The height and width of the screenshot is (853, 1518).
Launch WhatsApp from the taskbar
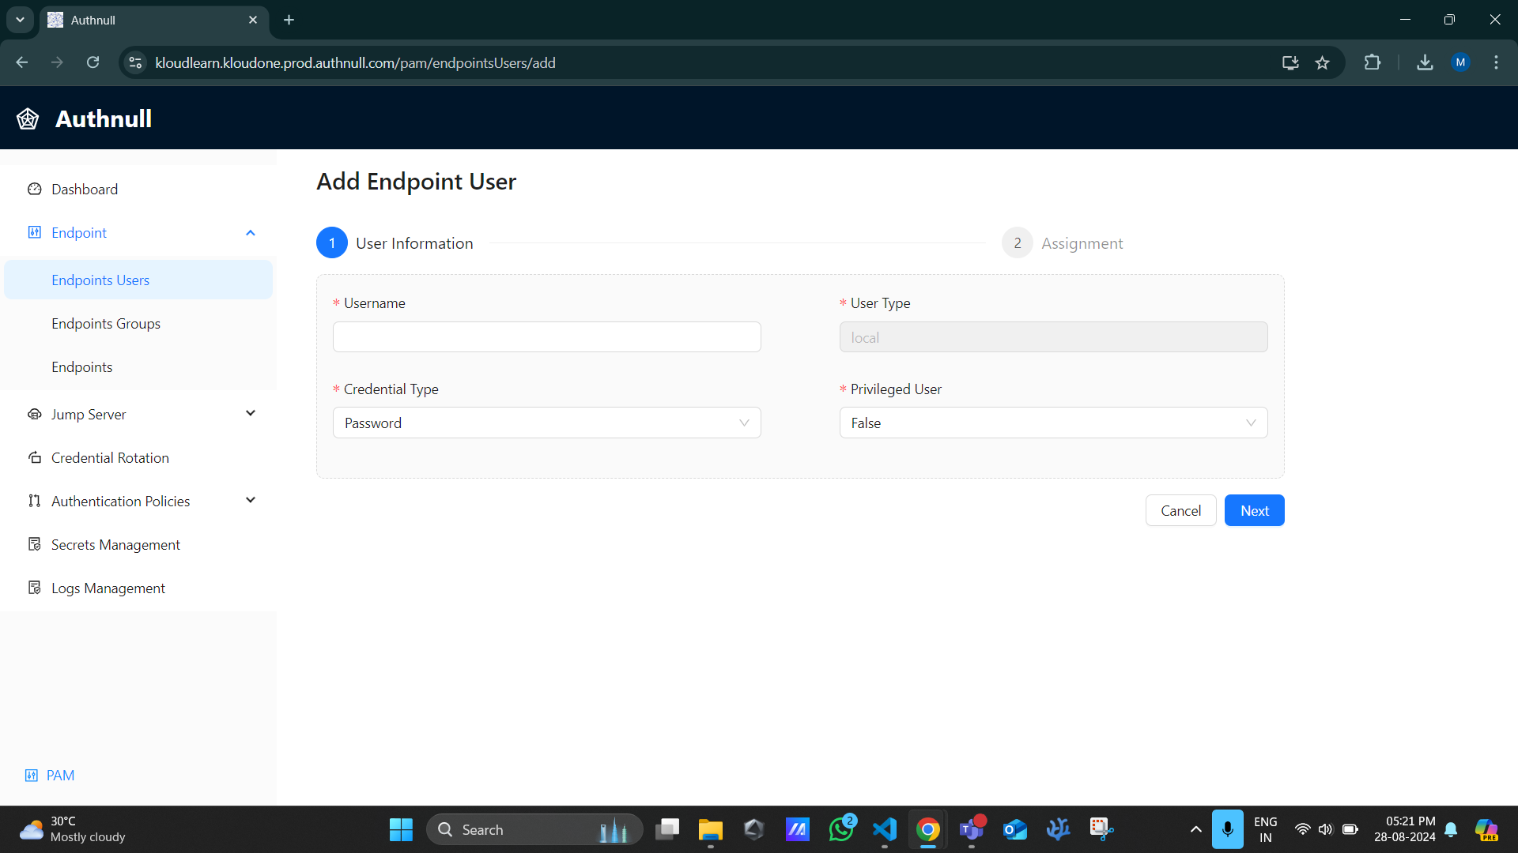tap(840, 829)
